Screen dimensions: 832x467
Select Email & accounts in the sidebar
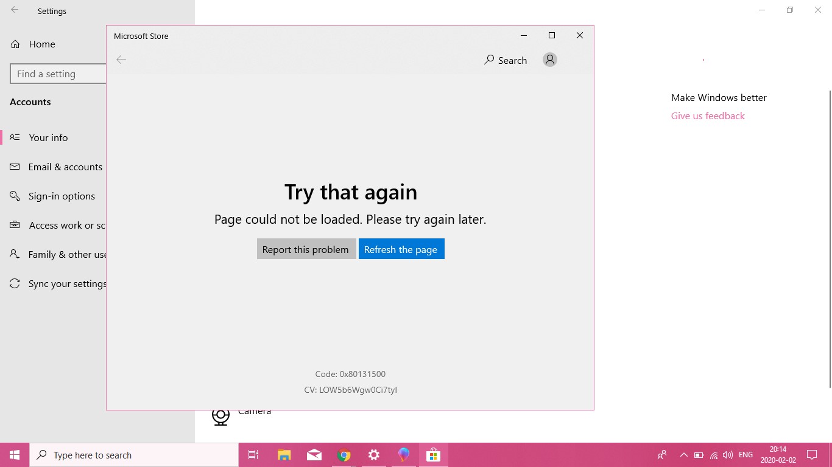click(x=65, y=167)
